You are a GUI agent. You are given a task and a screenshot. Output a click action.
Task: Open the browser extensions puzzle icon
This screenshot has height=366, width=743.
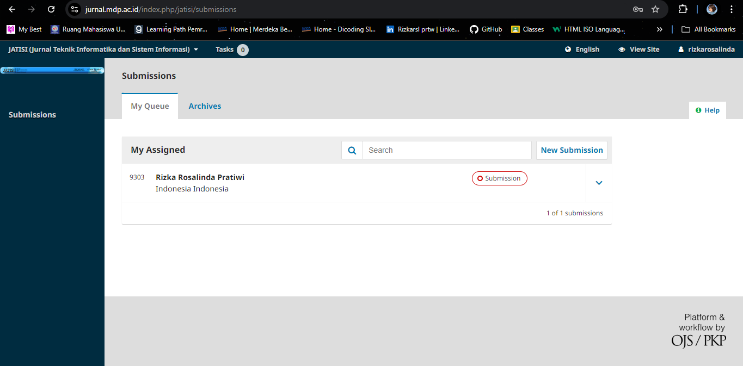(683, 9)
